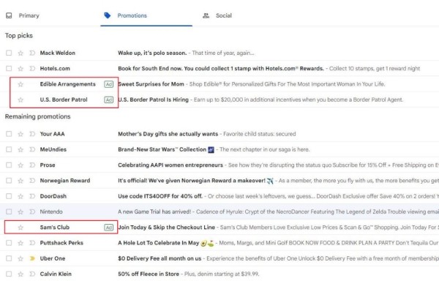Click the Social people icon
The width and height of the screenshot is (439, 281).
[x=206, y=15]
